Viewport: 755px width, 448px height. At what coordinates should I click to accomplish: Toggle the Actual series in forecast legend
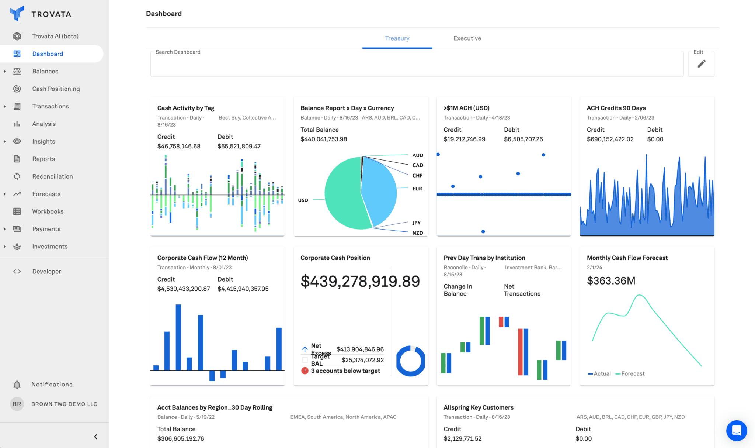pyautogui.click(x=599, y=374)
